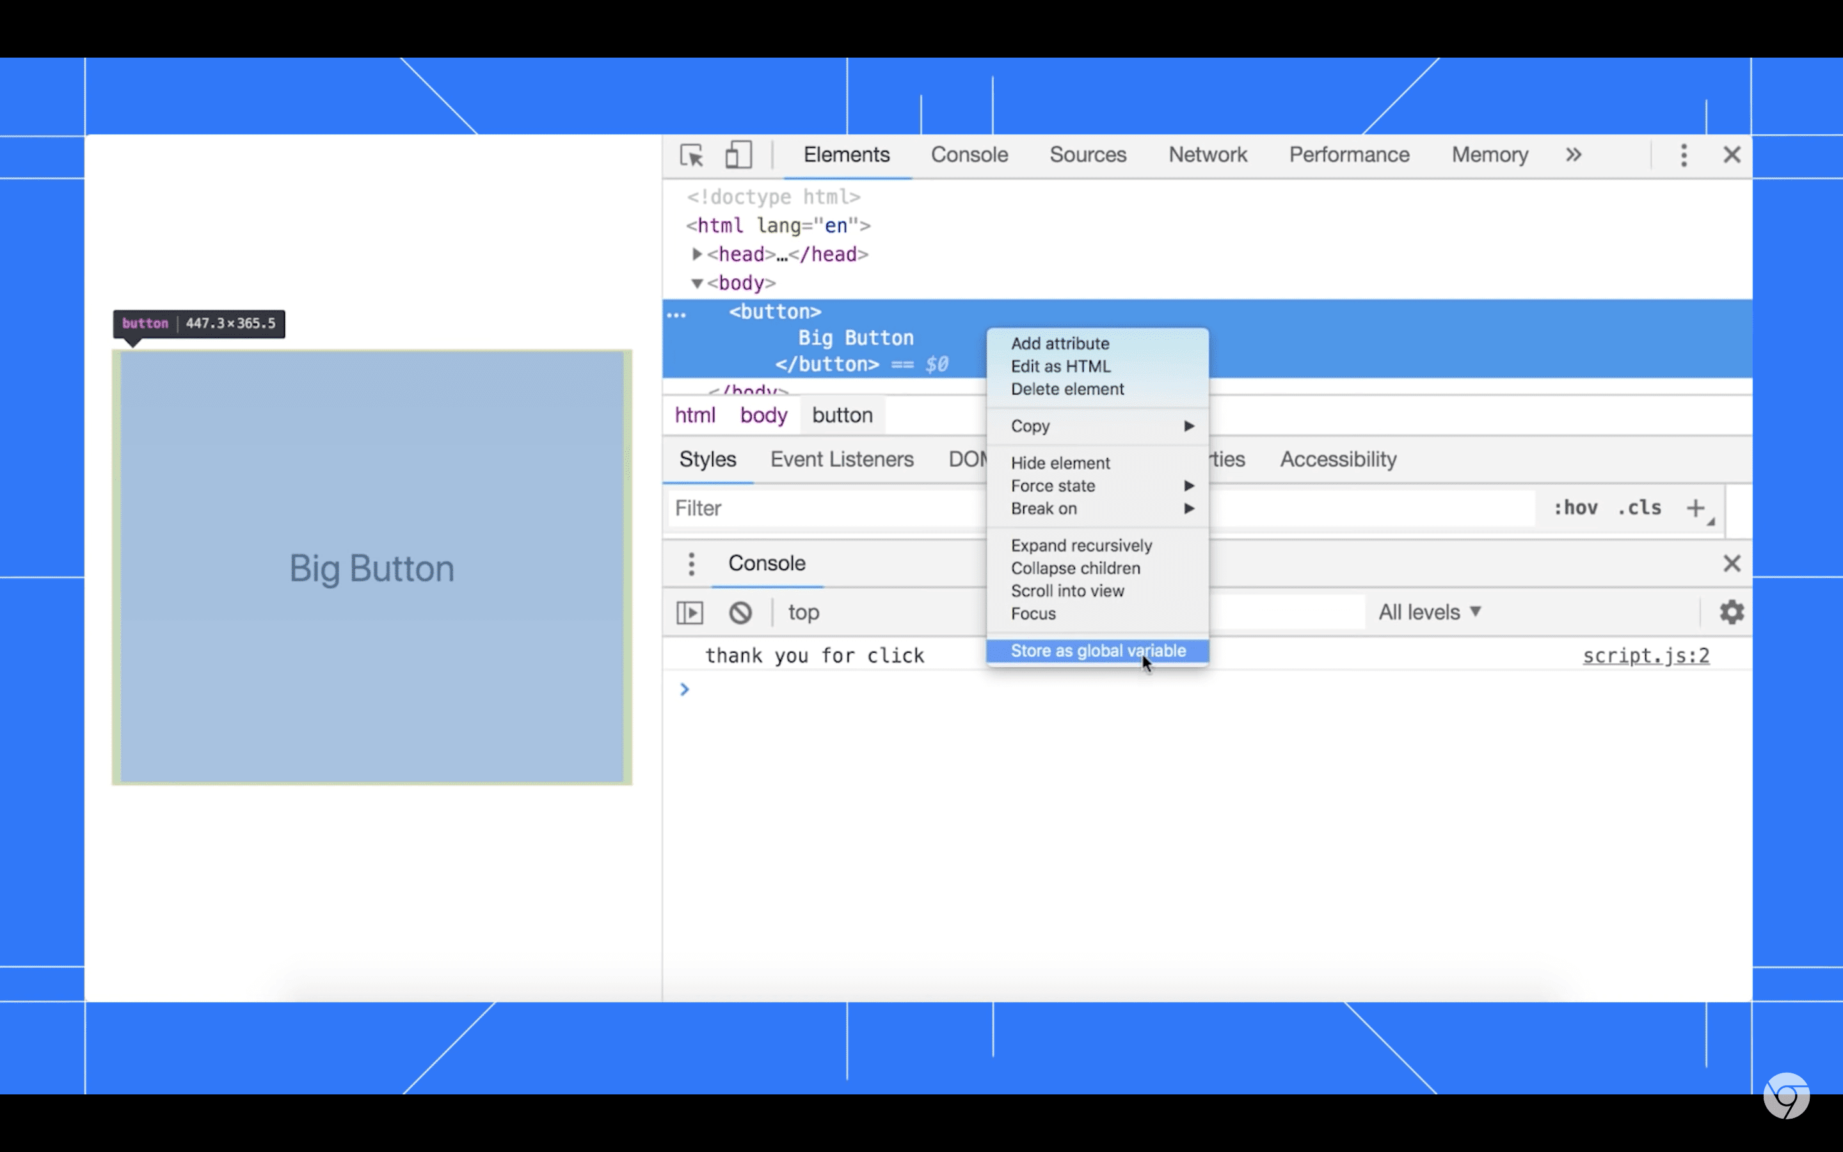Toggle the :hov state button

pos(1575,507)
